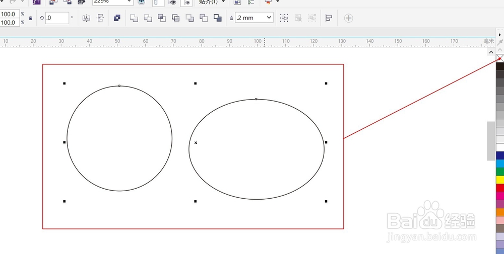Pick the white color swatch
This screenshot has width=504, height=254.
click(500, 147)
